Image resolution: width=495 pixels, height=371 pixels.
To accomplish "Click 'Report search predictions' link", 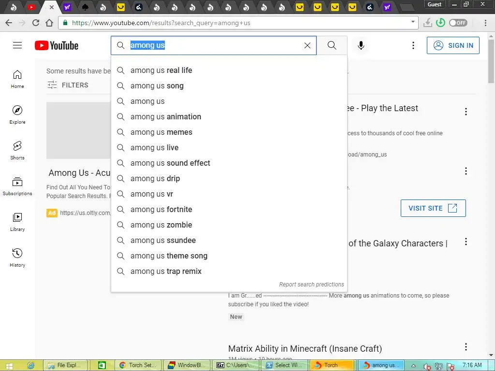I will click(x=312, y=284).
